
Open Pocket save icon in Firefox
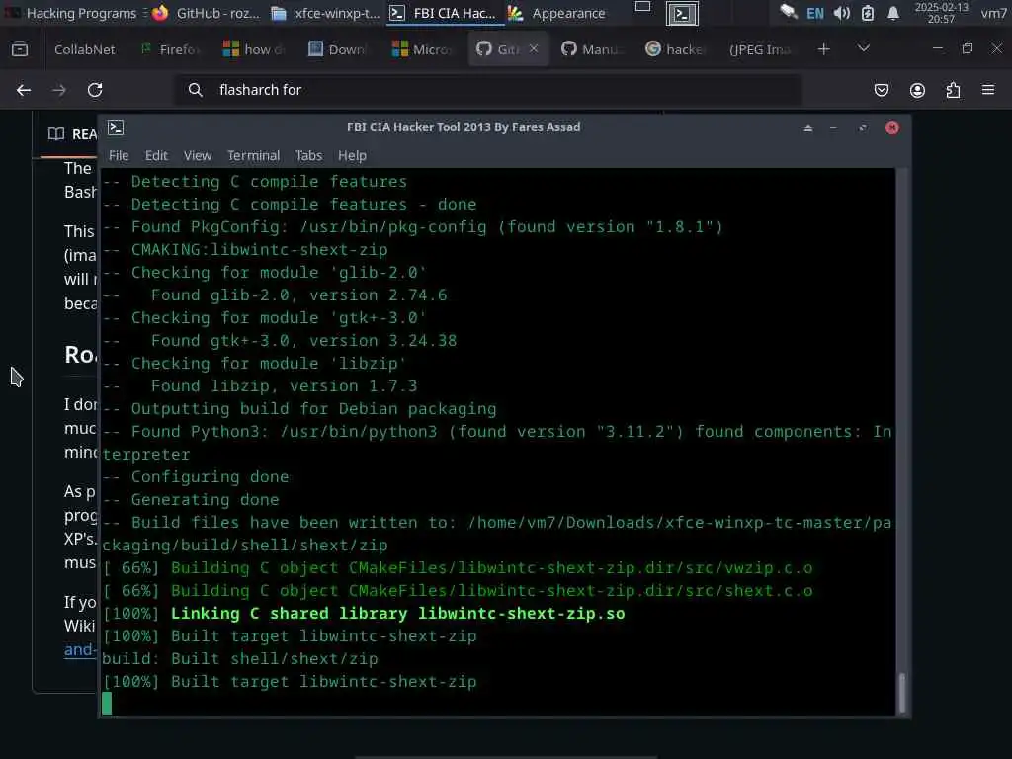[x=881, y=90]
